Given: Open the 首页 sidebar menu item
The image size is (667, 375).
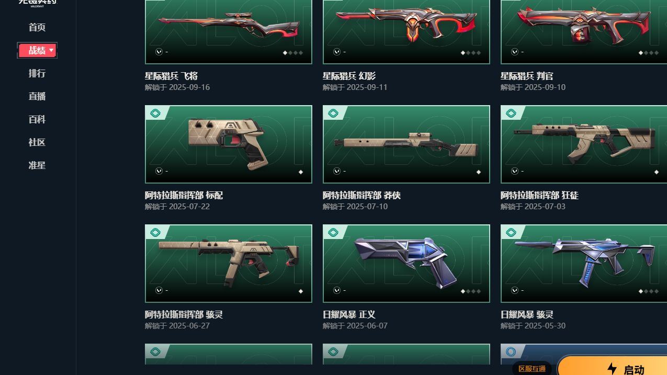Looking at the screenshot, I should [37, 27].
